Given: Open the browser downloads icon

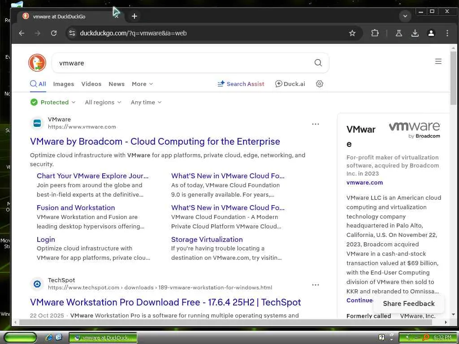Looking at the screenshot, I should pos(415,33).
